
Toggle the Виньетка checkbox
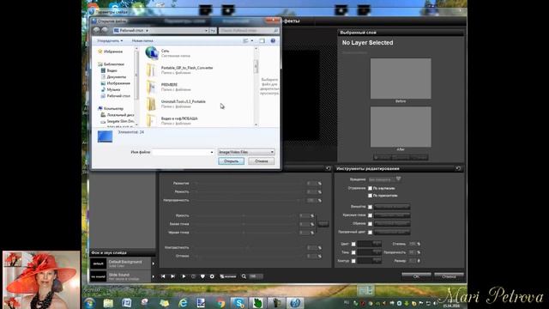tap(370, 207)
